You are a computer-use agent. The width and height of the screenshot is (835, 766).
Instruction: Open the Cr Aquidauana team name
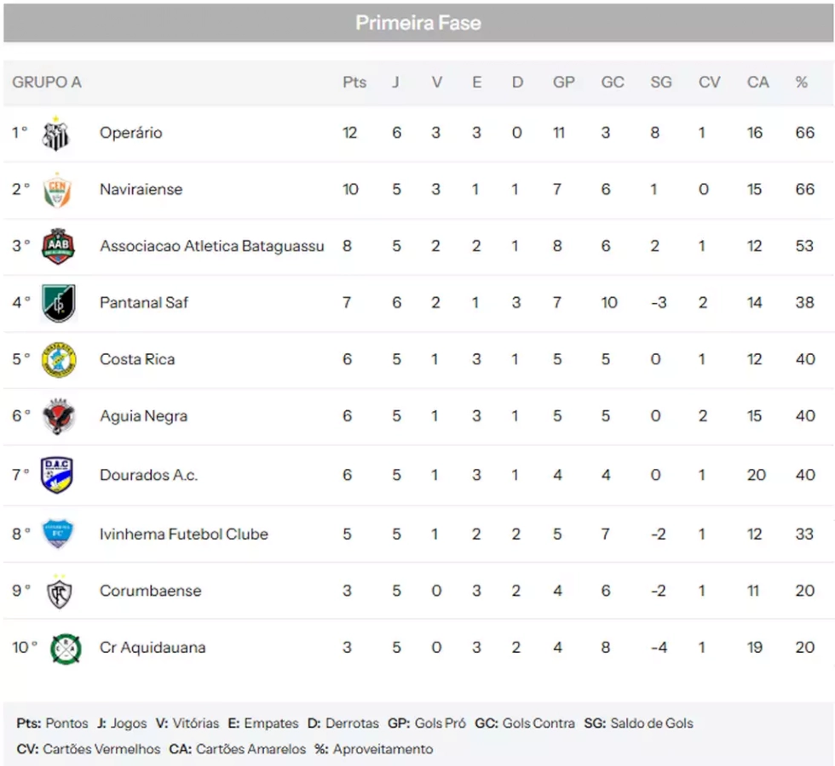click(x=153, y=648)
